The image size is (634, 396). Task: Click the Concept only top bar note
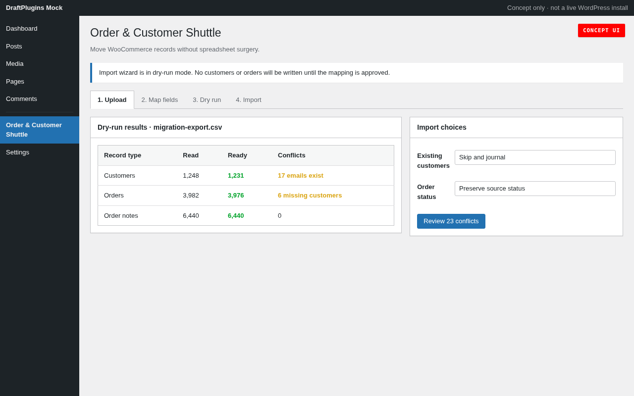coord(568,8)
